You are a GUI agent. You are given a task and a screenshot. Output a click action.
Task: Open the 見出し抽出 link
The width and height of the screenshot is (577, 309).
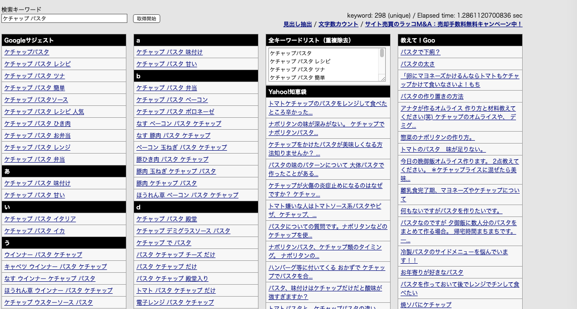[298, 24]
